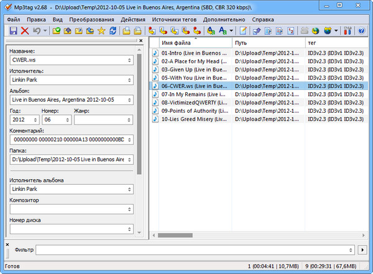Click the refresh arrows toolbar icon
The width and height of the screenshot is (373, 274).
[x=113, y=30]
